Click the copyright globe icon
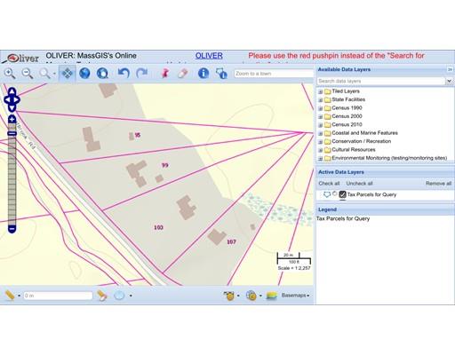 pyautogui.click(x=251, y=296)
